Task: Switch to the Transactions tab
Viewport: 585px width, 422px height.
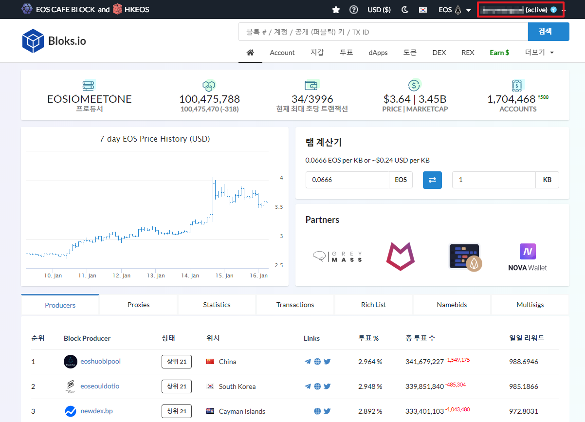Action: pos(295,305)
